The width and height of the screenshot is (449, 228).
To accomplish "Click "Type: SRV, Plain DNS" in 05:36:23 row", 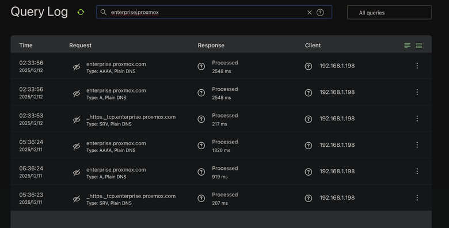I will click(x=109, y=203).
